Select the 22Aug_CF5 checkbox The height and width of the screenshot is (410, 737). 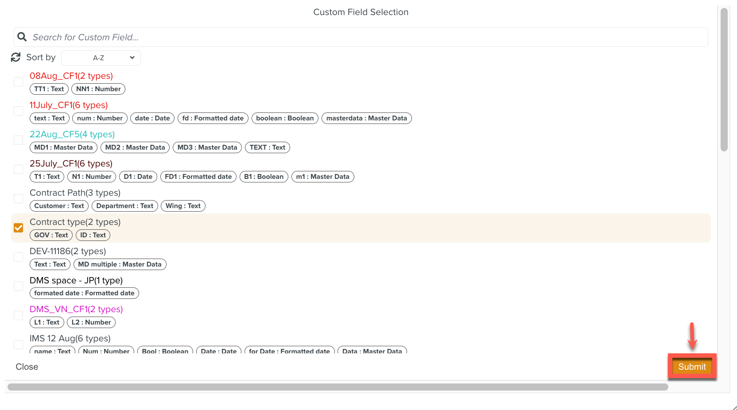click(19, 140)
